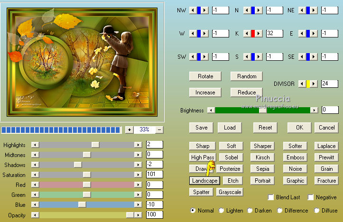Click the SE value right arrow

point(314,56)
